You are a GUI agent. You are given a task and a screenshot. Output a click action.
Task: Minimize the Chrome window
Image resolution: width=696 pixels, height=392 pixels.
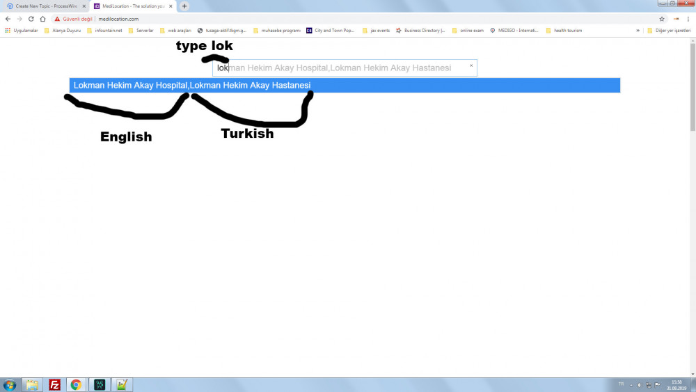click(663, 3)
